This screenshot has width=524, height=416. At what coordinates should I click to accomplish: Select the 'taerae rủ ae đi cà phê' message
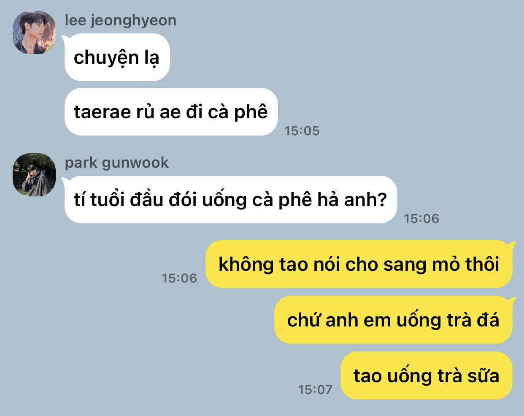[171, 112]
